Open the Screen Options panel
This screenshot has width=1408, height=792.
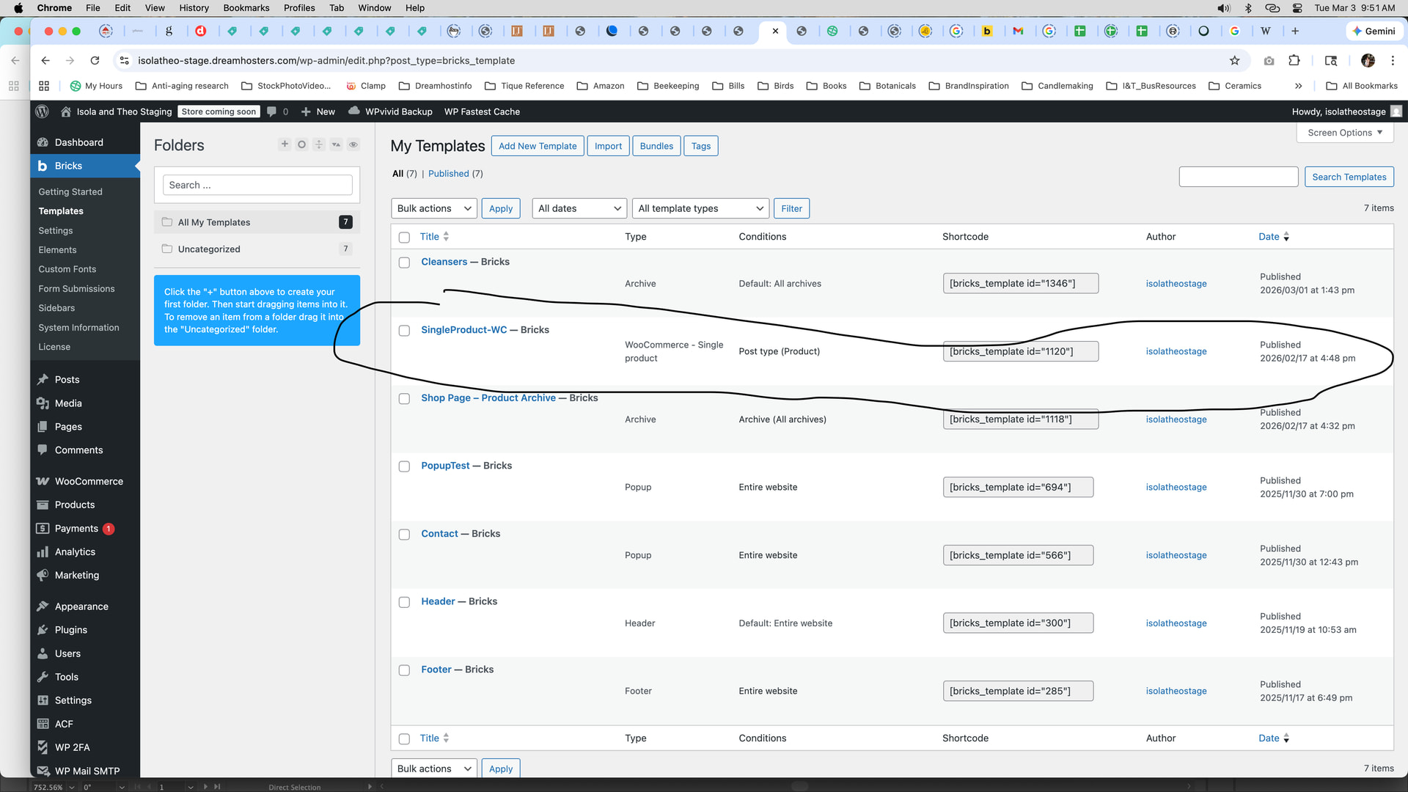(x=1344, y=133)
